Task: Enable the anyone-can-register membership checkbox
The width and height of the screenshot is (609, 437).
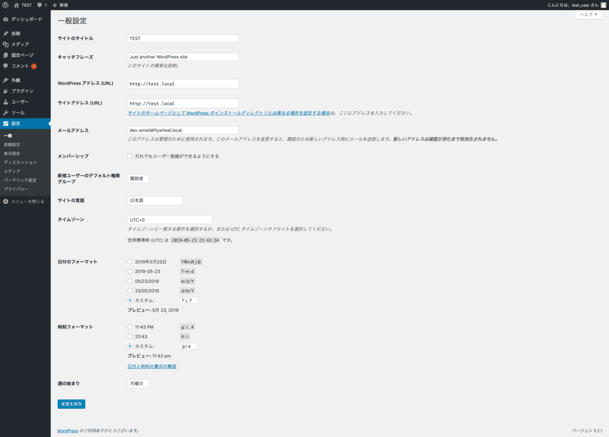Action: point(130,156)
